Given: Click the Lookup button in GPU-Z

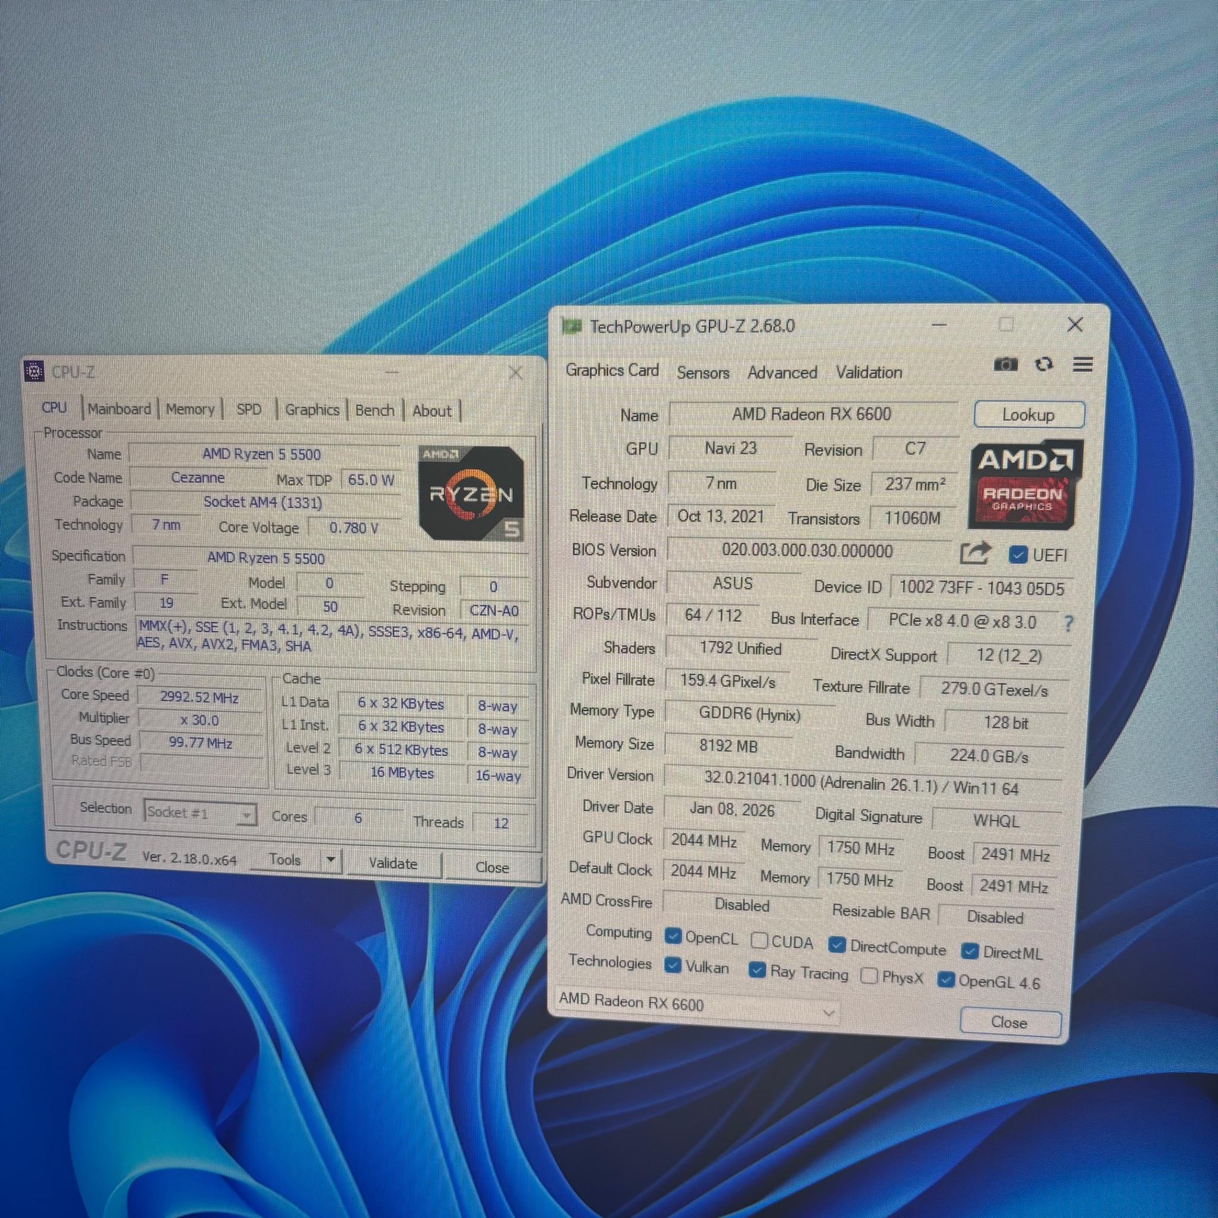Looking at the screenshot, I should (1029, 415).
